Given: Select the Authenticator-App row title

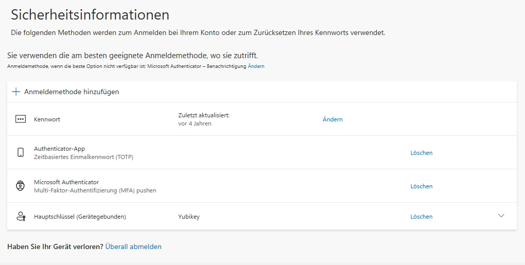Looking at the screenshot, I should [59, 149].
